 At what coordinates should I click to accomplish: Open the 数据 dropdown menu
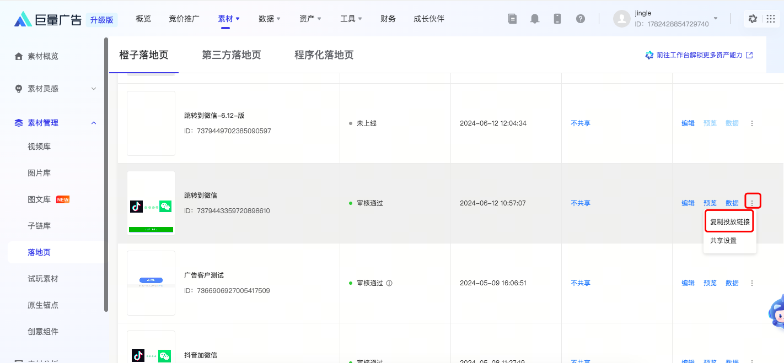click(269, 19)
